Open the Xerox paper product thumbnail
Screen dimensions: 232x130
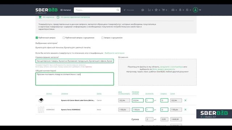click(41, 110)
